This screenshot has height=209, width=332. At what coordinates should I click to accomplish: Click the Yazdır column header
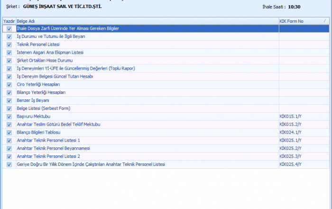click(9, 21)
